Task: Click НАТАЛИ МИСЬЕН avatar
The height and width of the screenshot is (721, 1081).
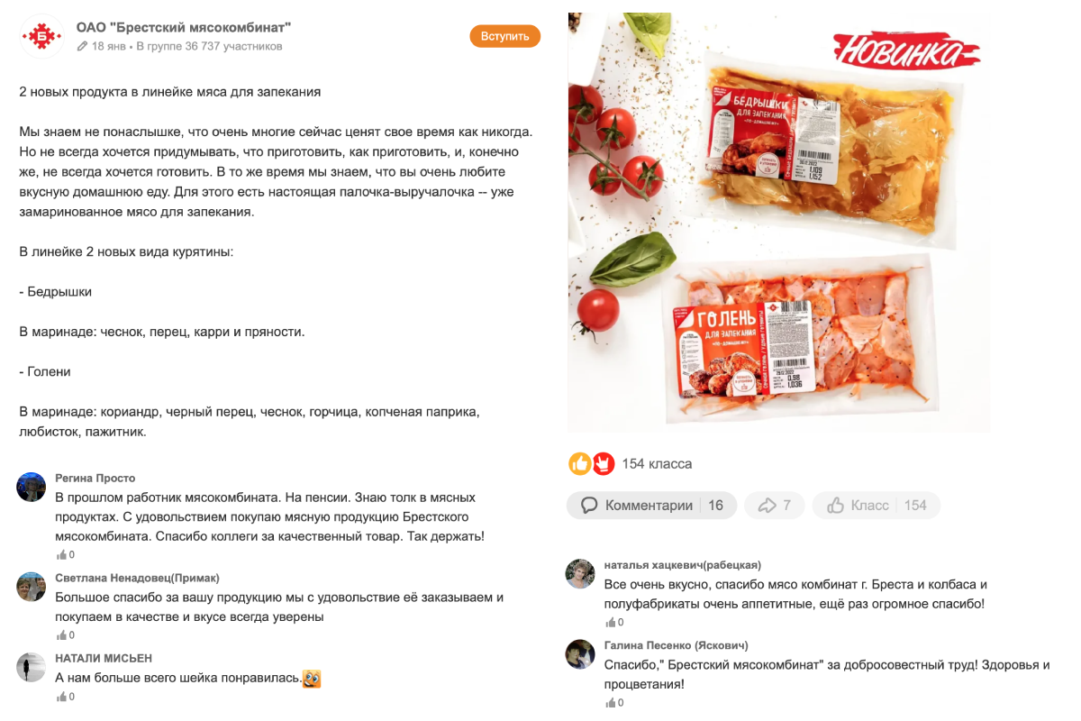Action: [x=32, y=667]
